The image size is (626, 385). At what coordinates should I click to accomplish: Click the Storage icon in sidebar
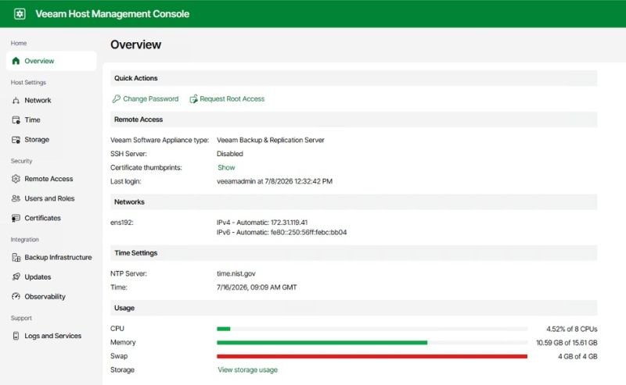pos(16,140)
